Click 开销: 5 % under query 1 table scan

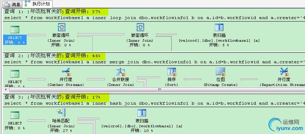tap(219, 45)
